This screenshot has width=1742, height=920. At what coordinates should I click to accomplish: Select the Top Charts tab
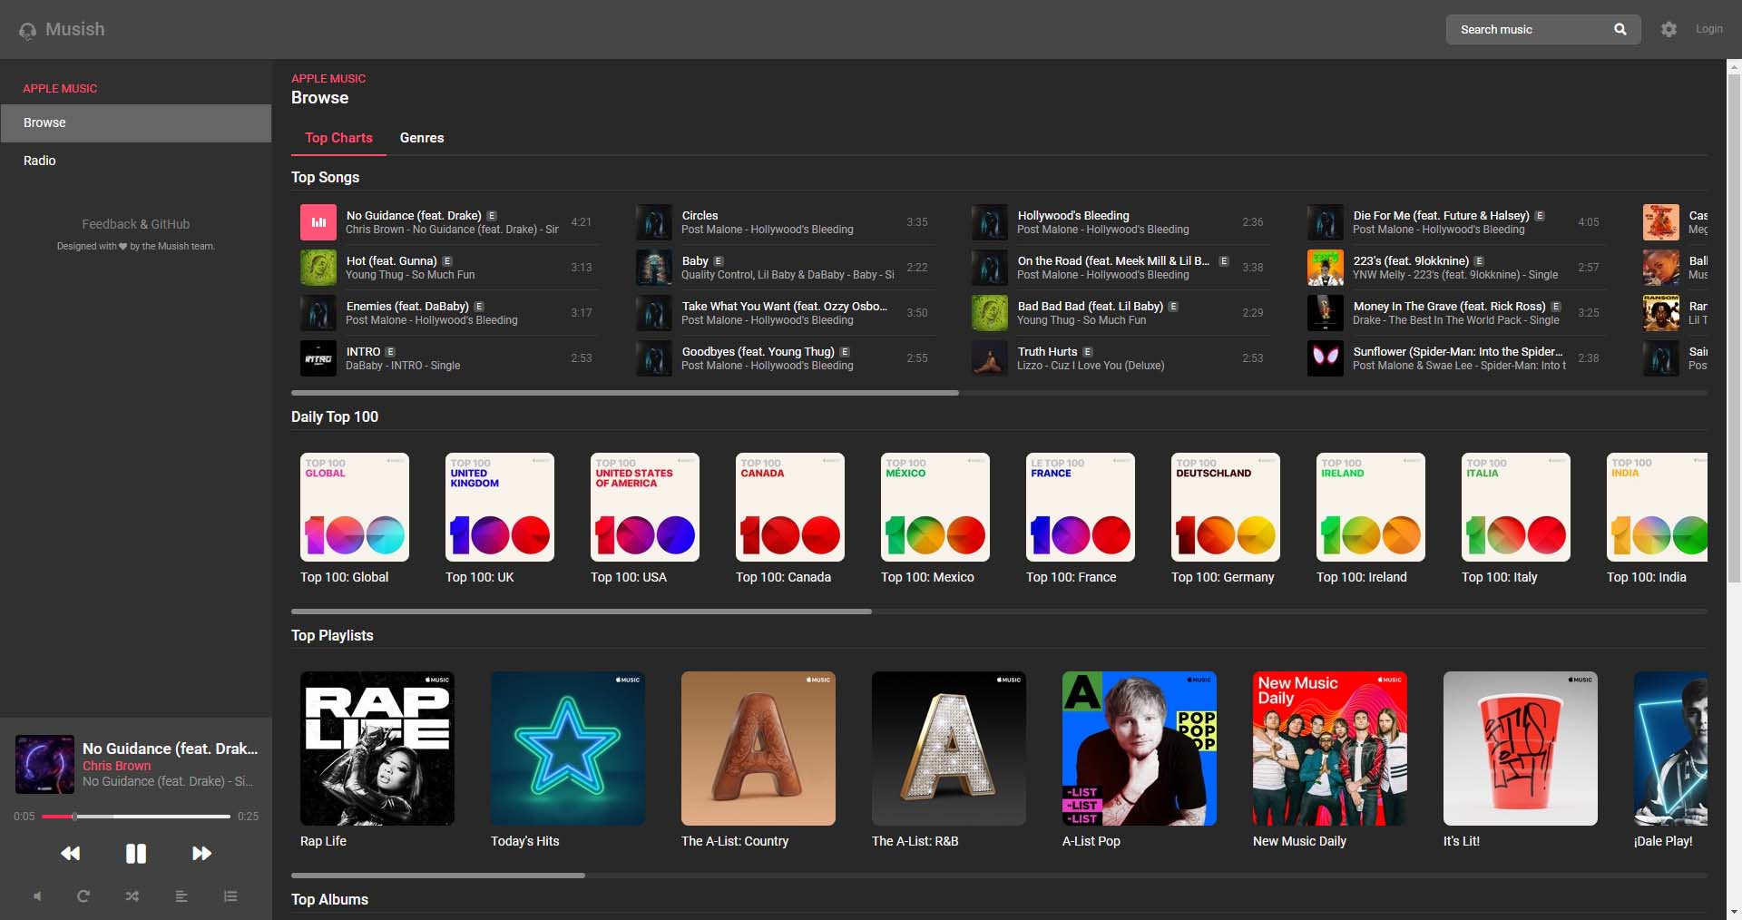338,138
